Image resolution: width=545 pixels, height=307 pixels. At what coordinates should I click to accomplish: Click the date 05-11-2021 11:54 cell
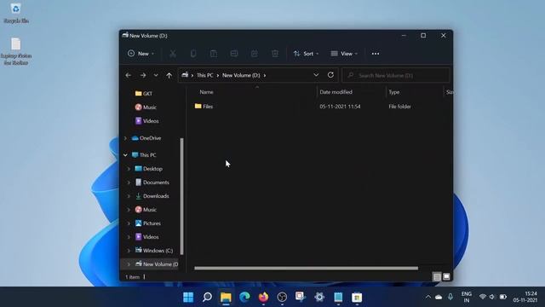[x=340, y=107]
